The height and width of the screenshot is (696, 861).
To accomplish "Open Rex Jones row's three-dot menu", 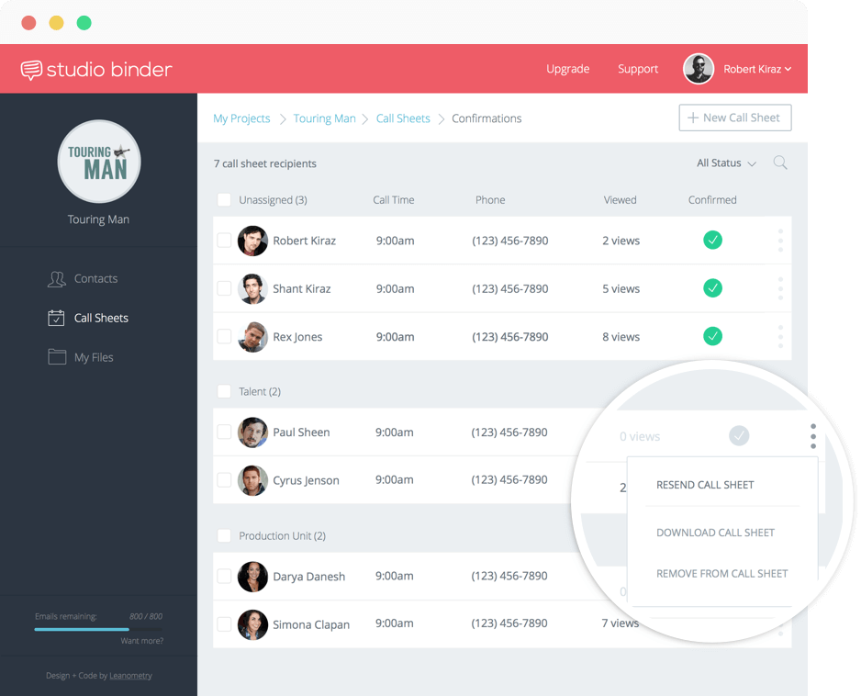I will 780,336.
